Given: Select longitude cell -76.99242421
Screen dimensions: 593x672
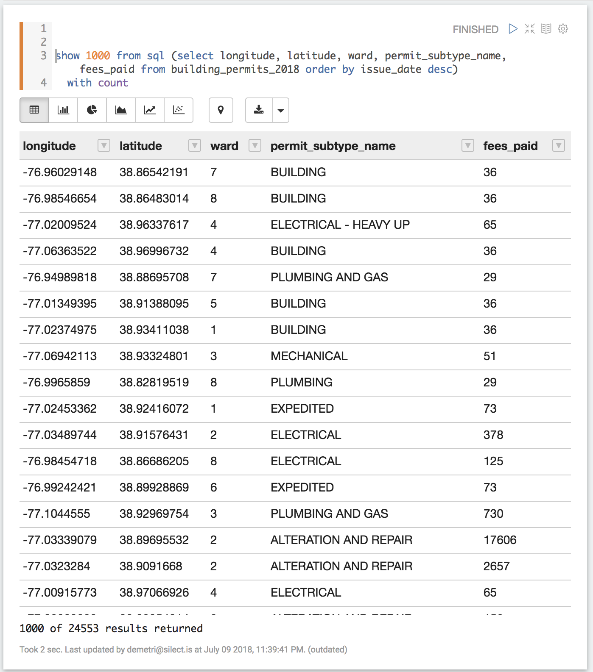Looking at the screenshot, I should click(x=60, y=488).
